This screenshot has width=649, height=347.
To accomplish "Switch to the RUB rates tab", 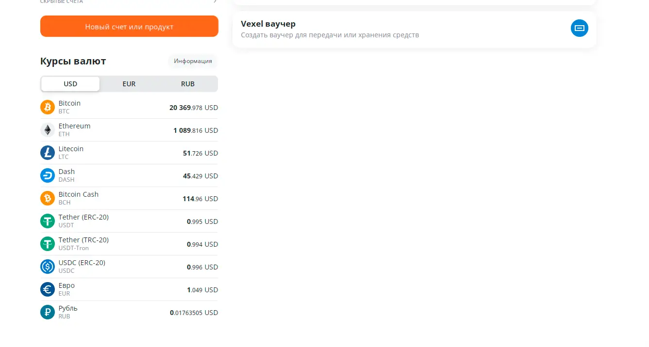I will [x=188, y=84].
